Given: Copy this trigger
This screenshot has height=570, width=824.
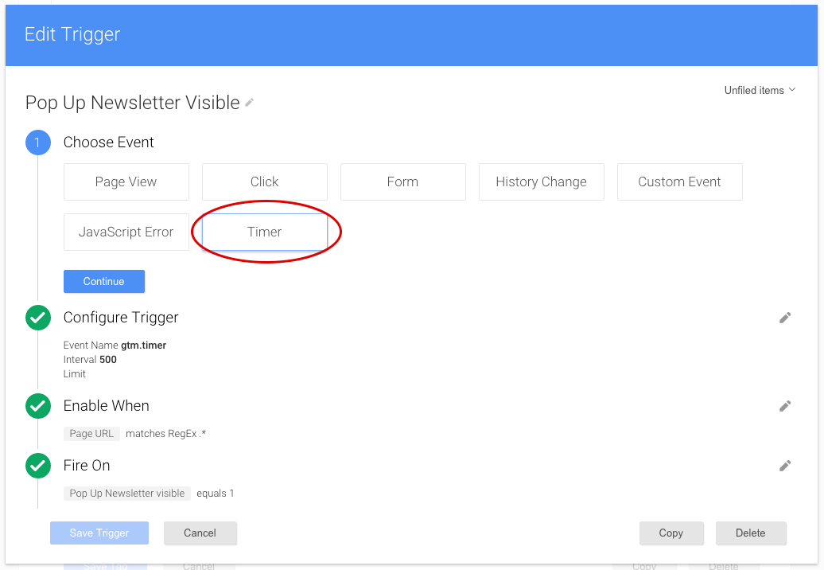Looking at the screenshot, I should [671, 533].
